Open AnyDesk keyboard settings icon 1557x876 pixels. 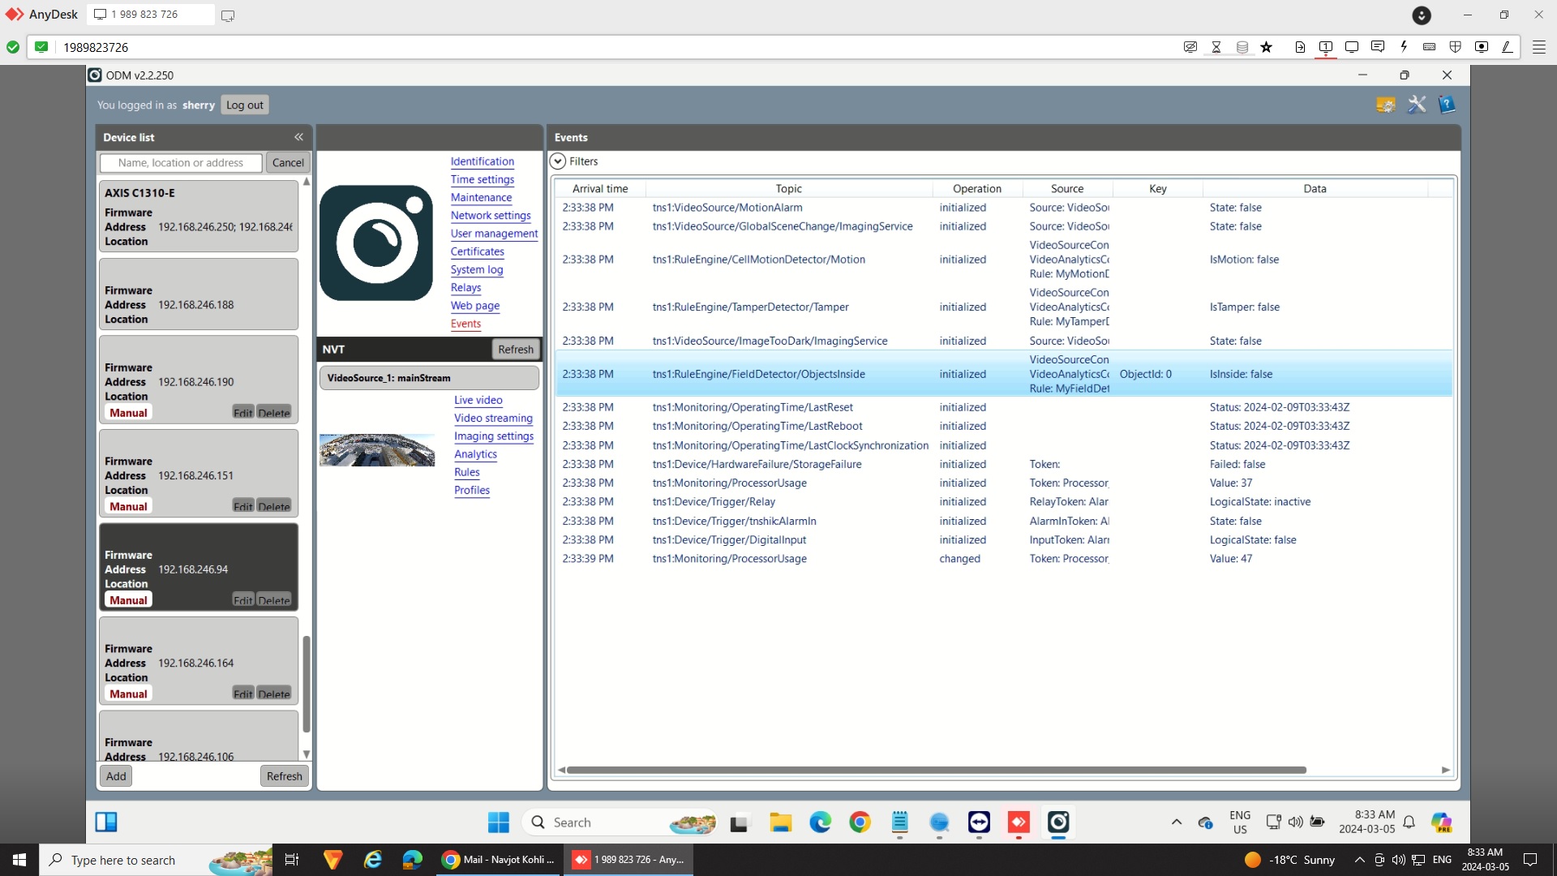pos(1430,47)
